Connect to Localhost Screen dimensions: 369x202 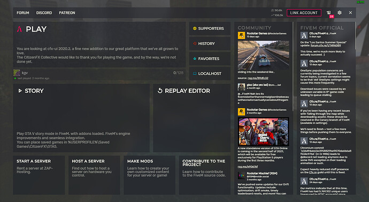click(x=210, y=73)
